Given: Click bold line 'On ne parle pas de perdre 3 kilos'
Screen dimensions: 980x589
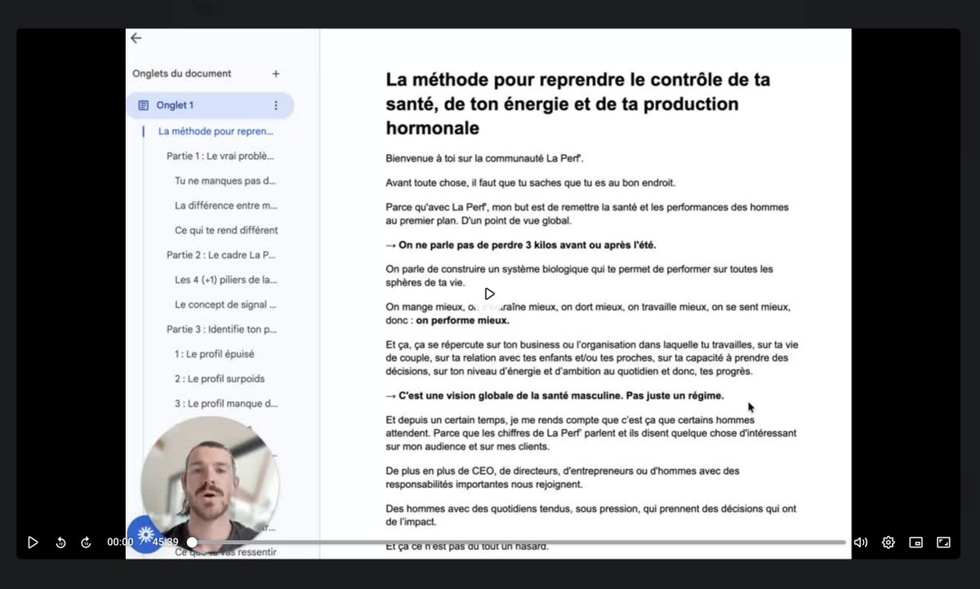Looking at the screenshot, I should pyautogui.click(x=521, y=245).
